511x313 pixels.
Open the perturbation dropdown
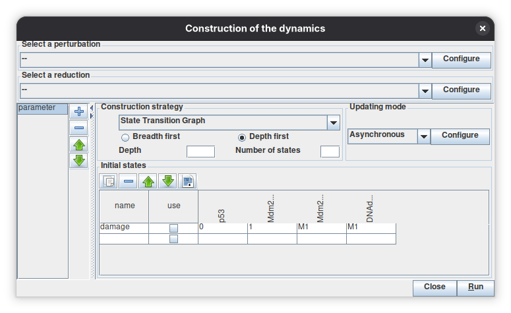[x=425, y=60]
